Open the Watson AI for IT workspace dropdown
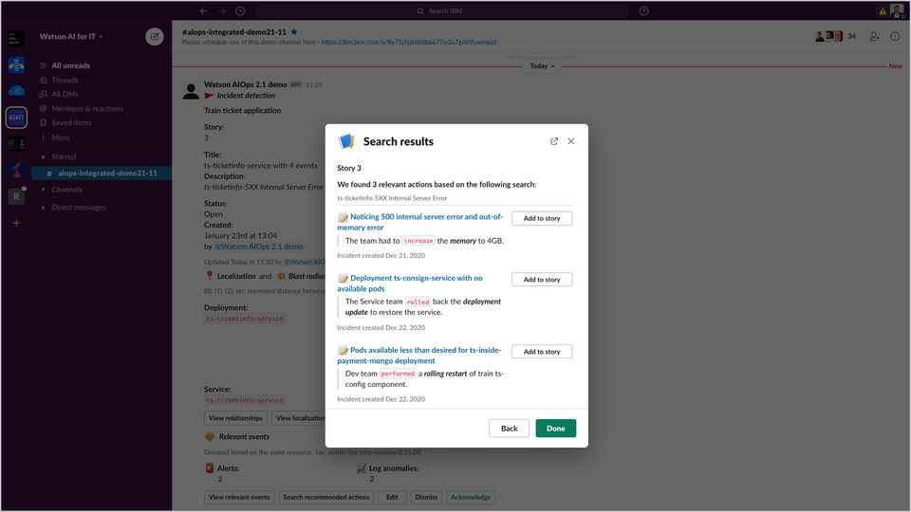The image size is (911, 512). [x=71, y=36]
